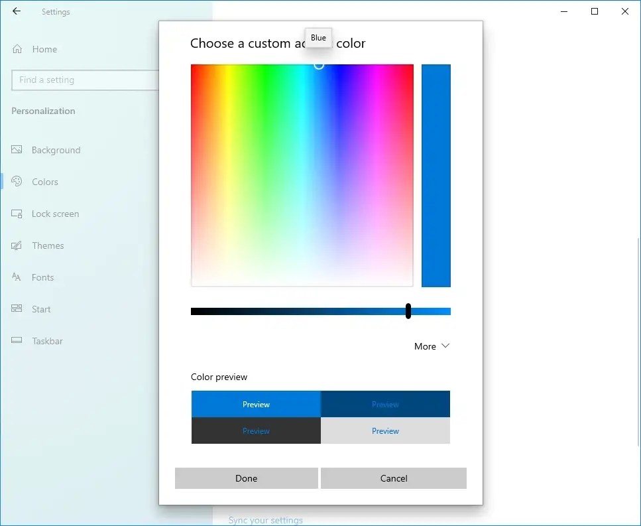
Task: Select the Themes paintbrush icon
Action: [15, 245]
